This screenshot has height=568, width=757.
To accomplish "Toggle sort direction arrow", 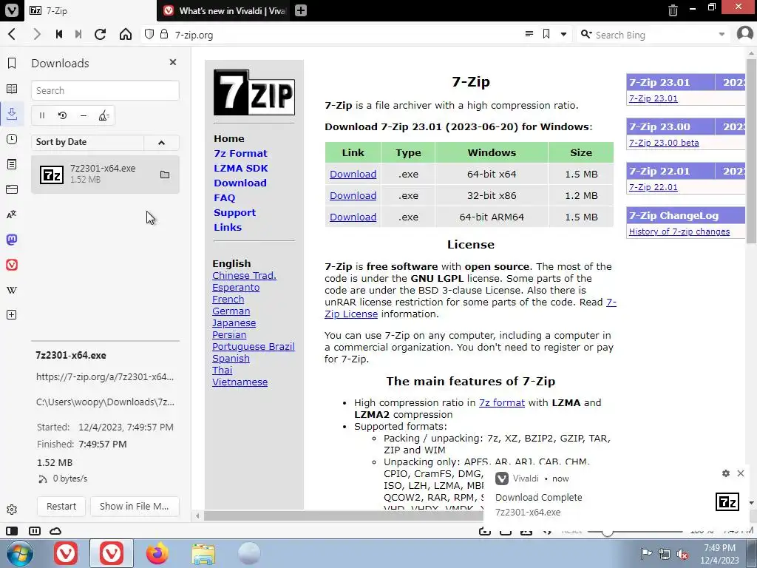I will coord(161,143).
